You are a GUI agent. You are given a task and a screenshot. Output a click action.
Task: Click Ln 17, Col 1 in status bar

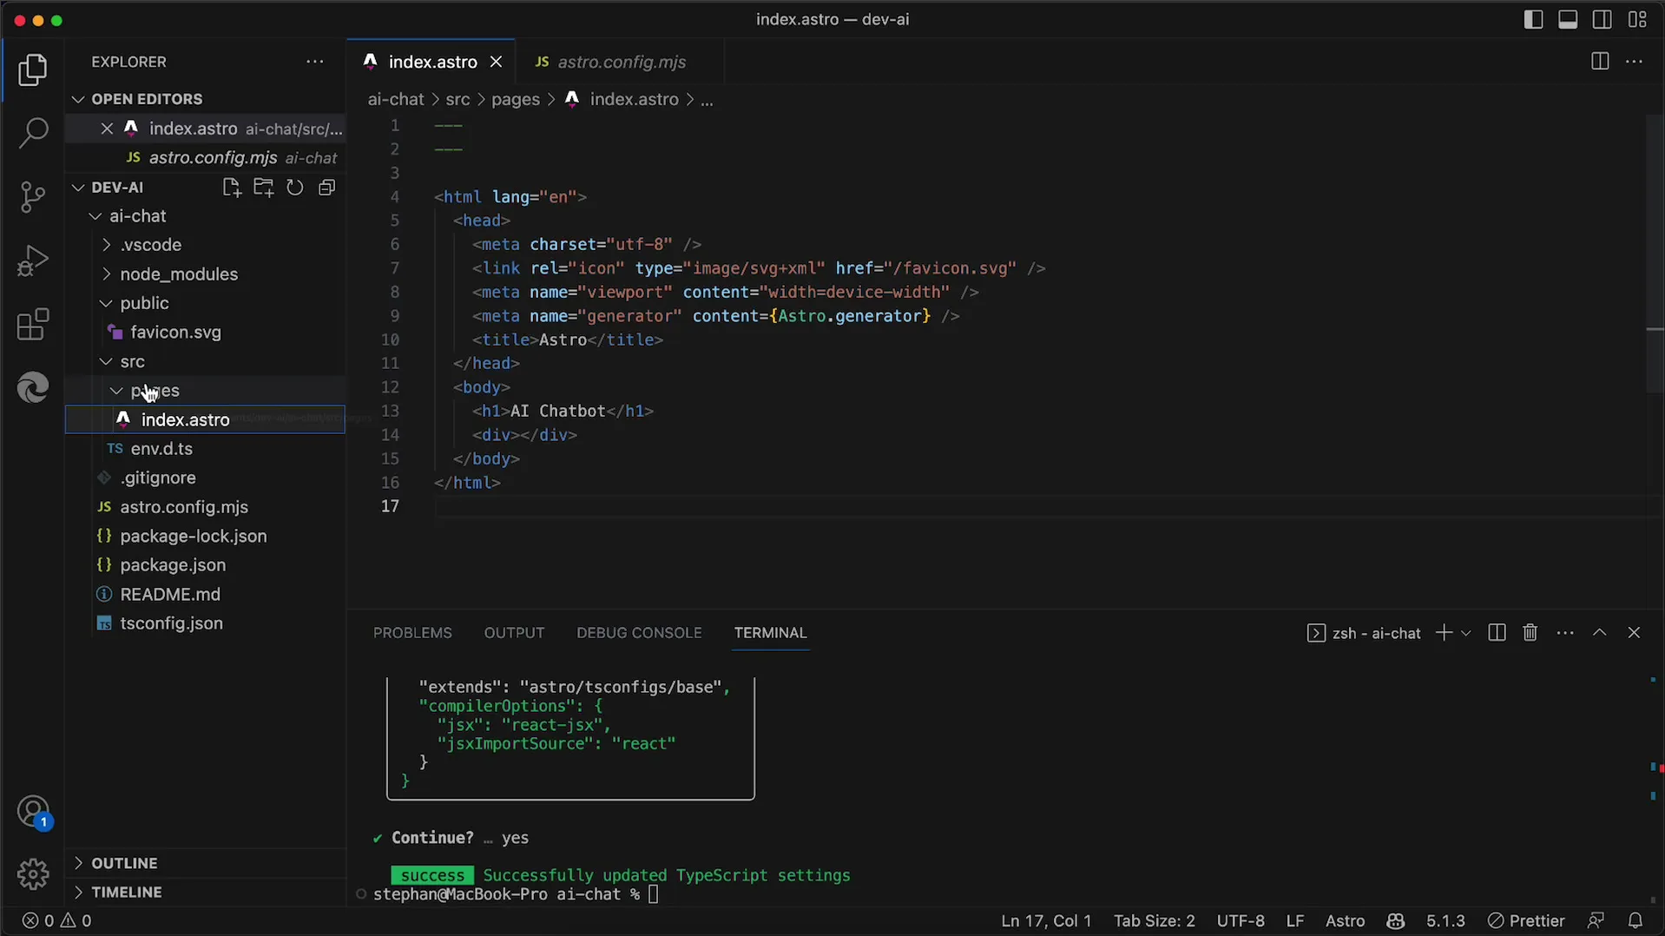tap(1046, 920)
